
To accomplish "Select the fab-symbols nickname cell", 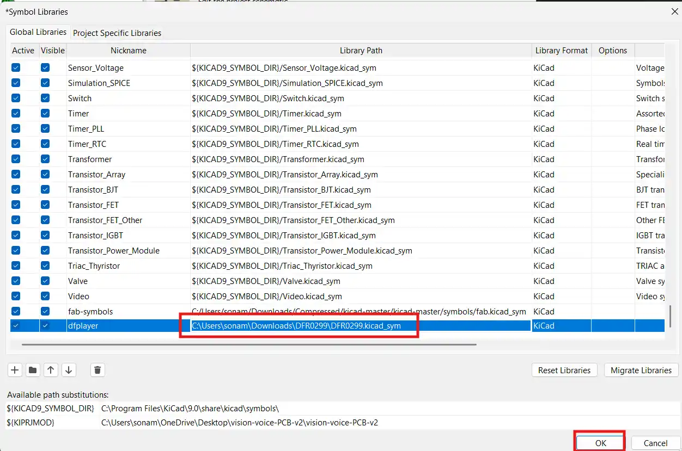I will 129,312.
